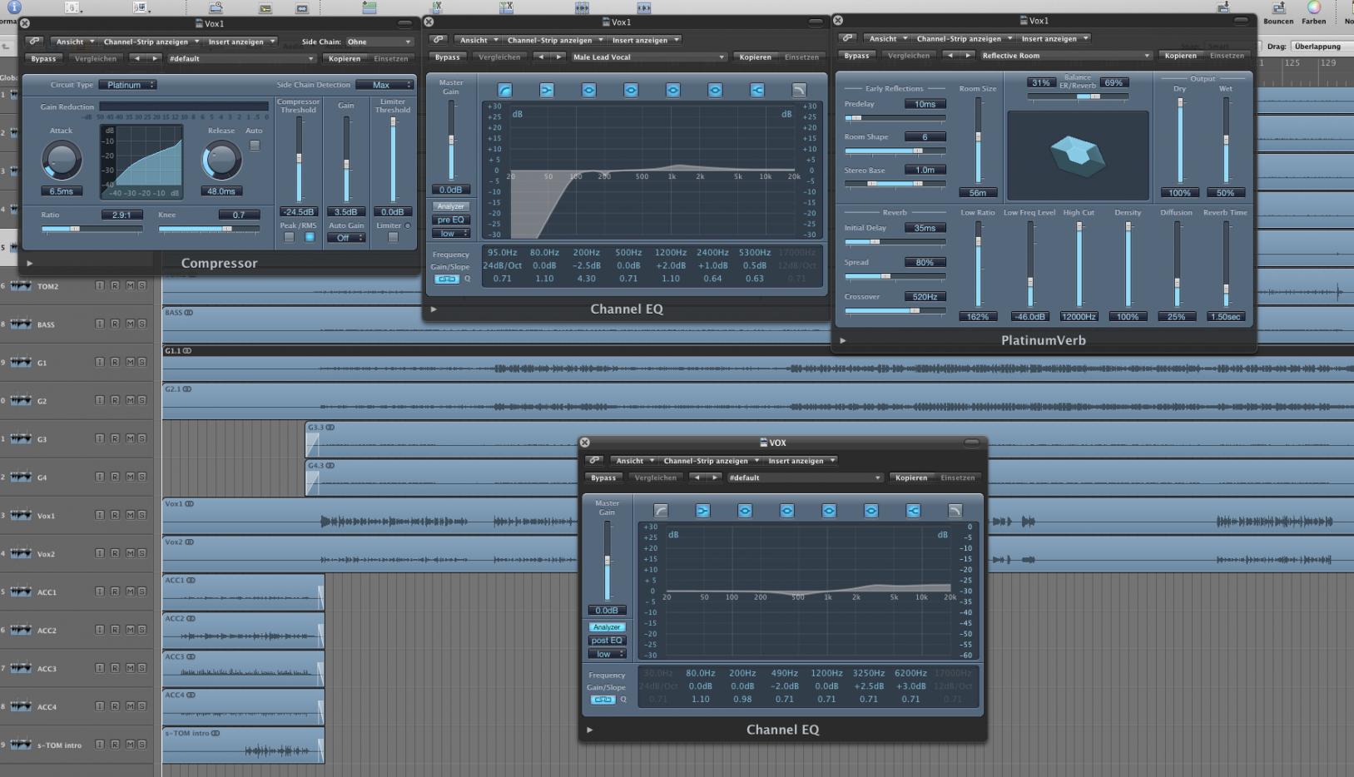
Task: Open the Farben color palette icon
Action: [x=1313, y=8]
